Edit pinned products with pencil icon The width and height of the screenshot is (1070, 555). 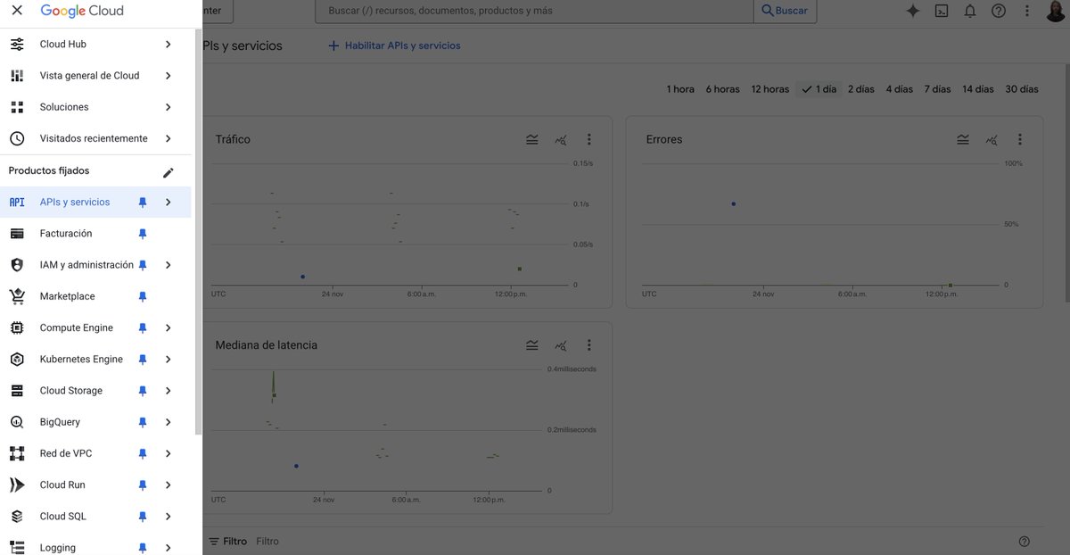[169, 172]
